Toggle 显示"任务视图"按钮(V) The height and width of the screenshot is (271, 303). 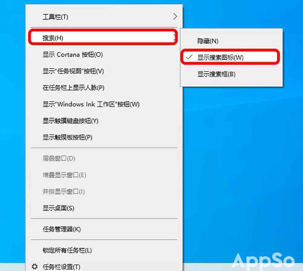[104, 71]
